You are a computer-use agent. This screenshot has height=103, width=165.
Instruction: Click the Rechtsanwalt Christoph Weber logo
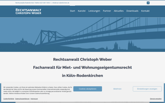click(28, 11)
